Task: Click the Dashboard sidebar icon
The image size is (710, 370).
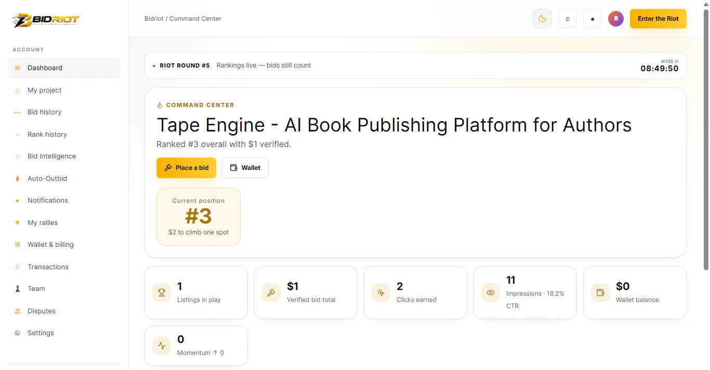Action: (17, 68)
